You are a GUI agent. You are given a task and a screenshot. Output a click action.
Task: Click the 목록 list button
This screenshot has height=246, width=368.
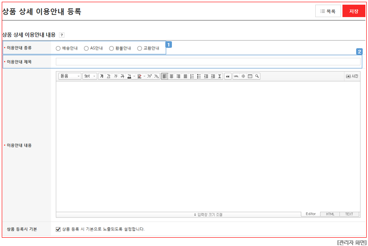coord(328,11)
